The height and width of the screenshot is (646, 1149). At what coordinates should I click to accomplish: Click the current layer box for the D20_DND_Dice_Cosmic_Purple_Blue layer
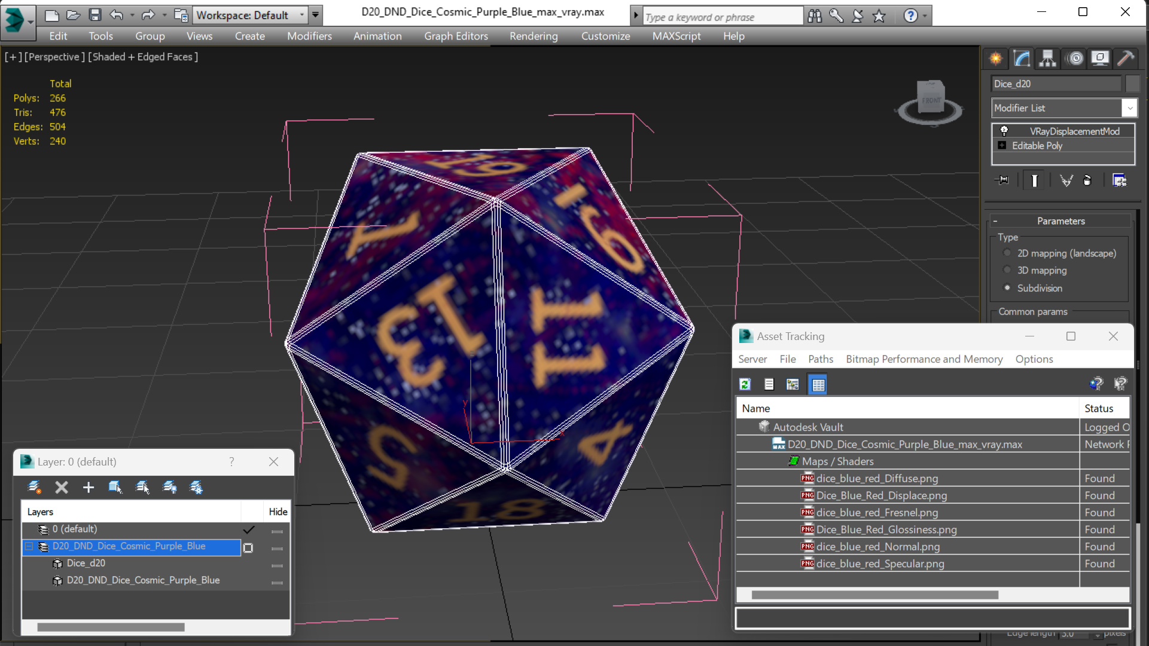(x=248, y=547)
